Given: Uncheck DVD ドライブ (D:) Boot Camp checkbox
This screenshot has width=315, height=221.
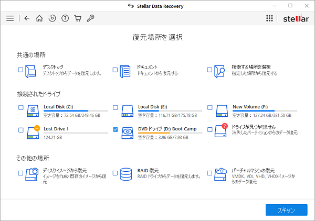Looking at the screenshot, I should (x=115, y=129).
